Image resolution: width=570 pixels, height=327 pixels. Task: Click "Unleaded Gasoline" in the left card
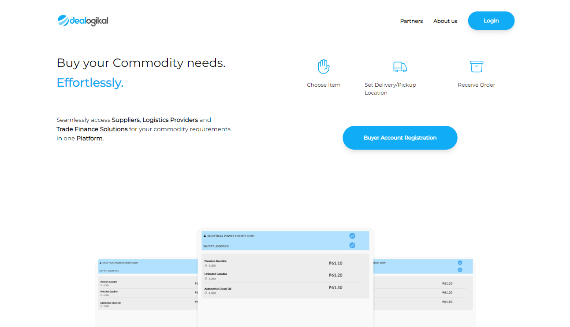tap(109, 292)
